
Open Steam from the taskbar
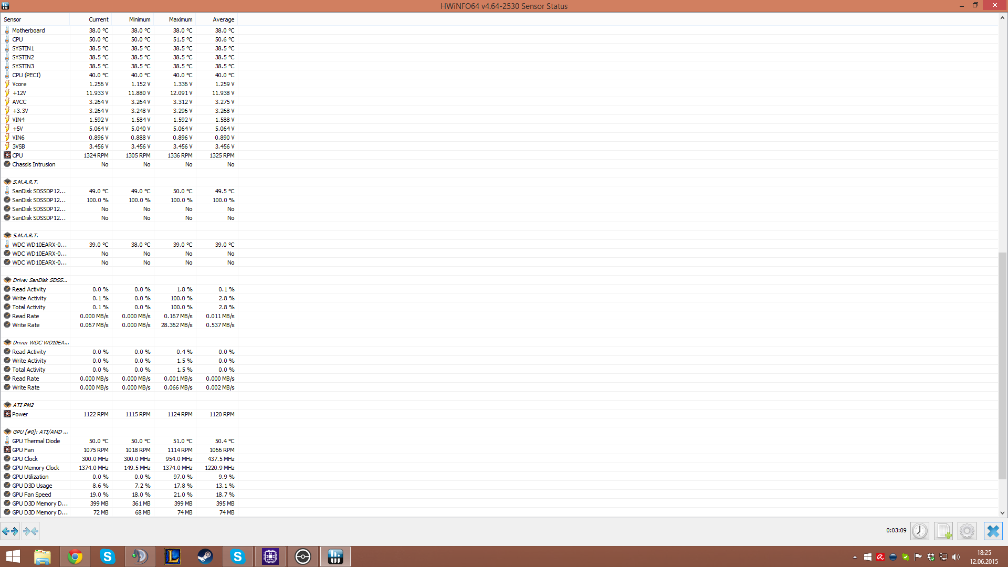tap(205, 556)
